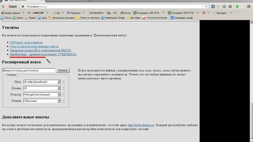The width and height of the screenshot is (253, 142).
Task: Open DNSearch: поиск файлов link
Action: coord(26,42)
